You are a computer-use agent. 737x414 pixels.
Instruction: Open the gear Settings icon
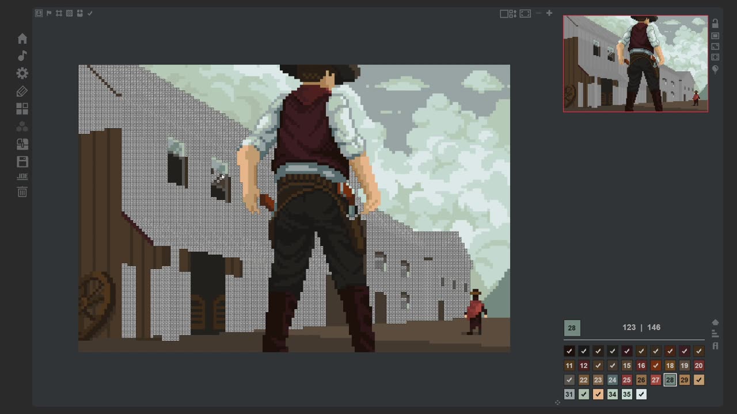22,73
